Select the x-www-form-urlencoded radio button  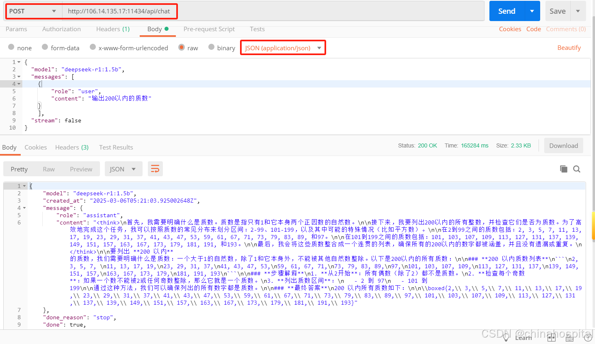coord(93,47)
